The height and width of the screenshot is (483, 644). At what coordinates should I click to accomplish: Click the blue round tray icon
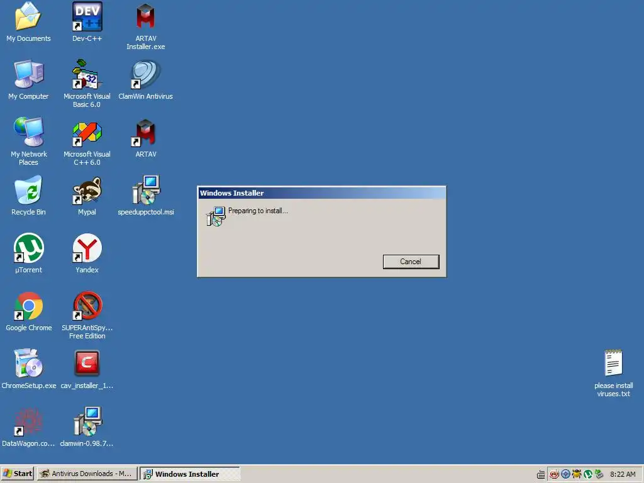tap(565, 474)
